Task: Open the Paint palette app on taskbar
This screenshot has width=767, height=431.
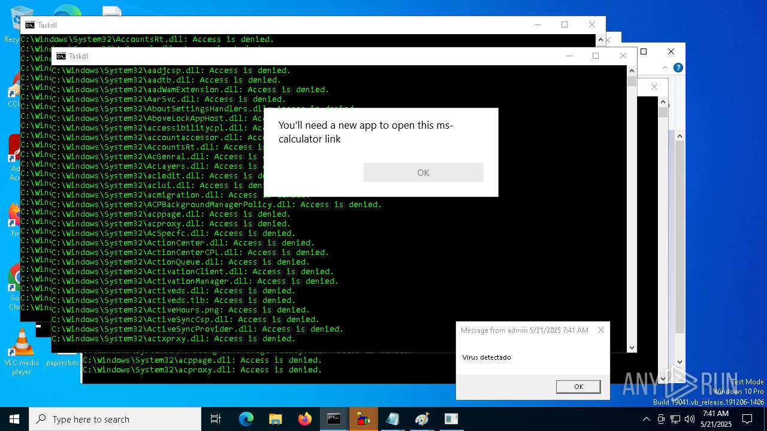Action: click(422, 419)
